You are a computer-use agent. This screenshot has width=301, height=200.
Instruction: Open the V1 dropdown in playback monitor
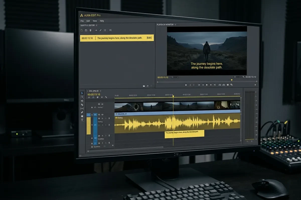(x=237, y=77)
